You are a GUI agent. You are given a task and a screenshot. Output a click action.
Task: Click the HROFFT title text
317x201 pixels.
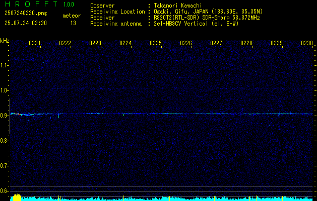click(31, 4)
